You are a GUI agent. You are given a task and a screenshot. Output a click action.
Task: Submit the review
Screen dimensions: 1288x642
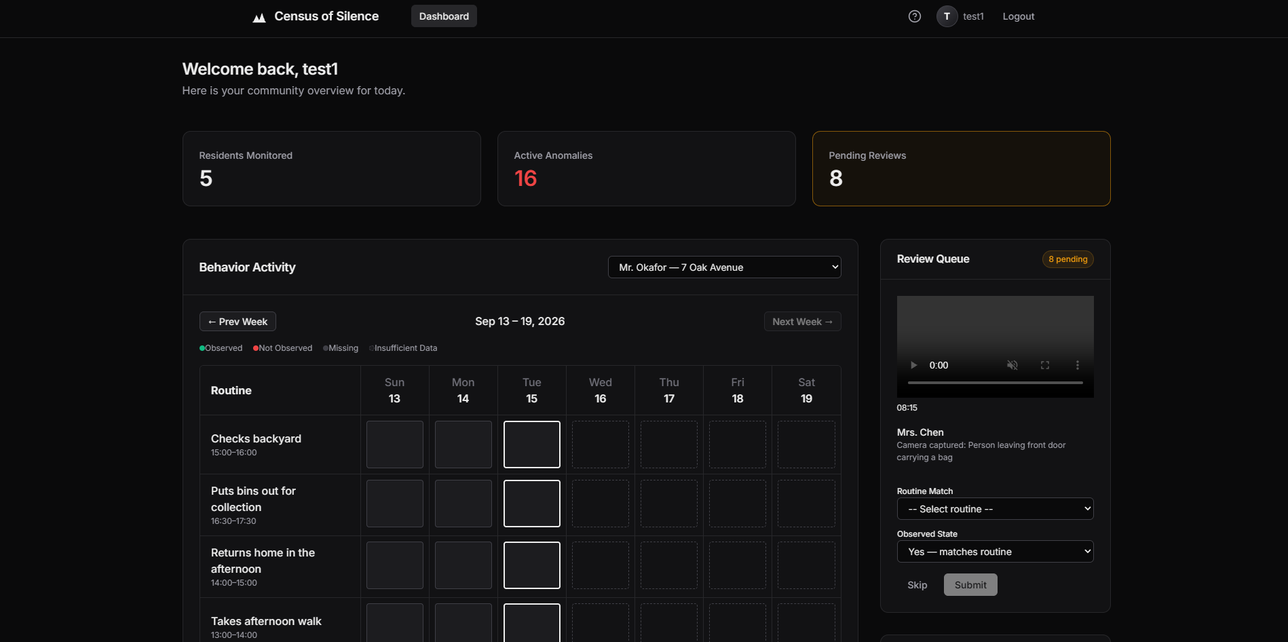(x=970, y=585)
